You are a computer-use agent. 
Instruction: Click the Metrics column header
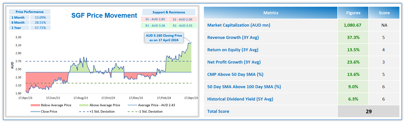(x=270, y=13)
